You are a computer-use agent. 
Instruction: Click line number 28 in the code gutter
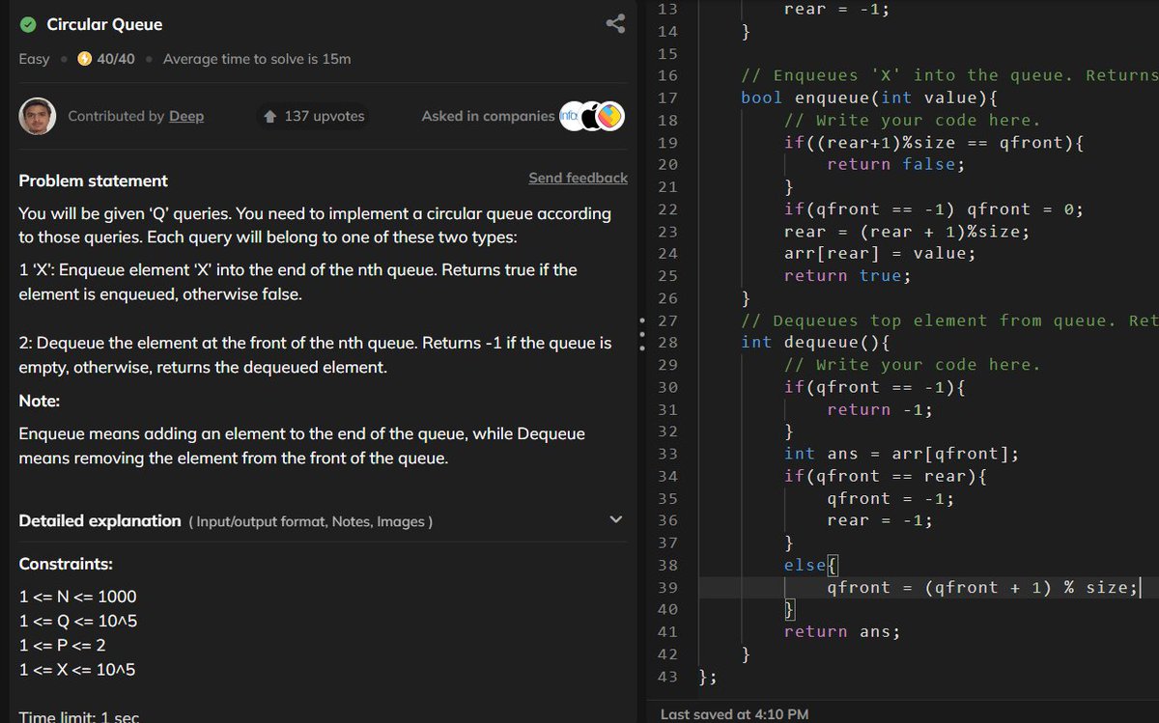[x=668, y=342]
